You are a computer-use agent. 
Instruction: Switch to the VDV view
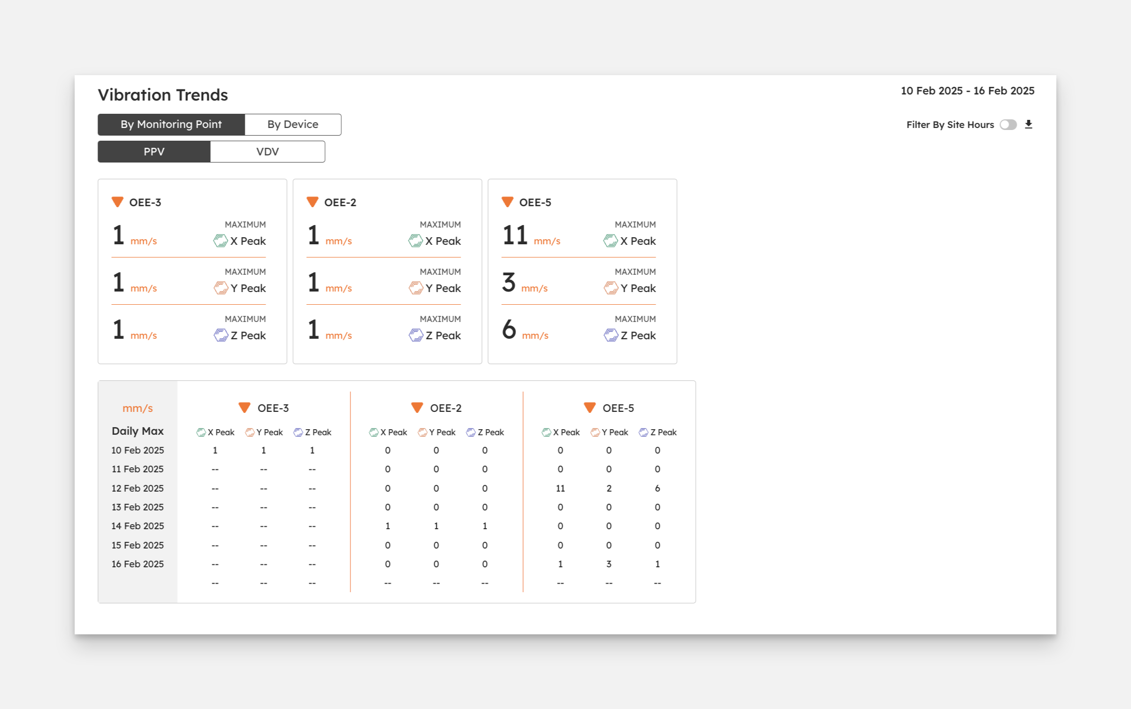click(267, 152)
